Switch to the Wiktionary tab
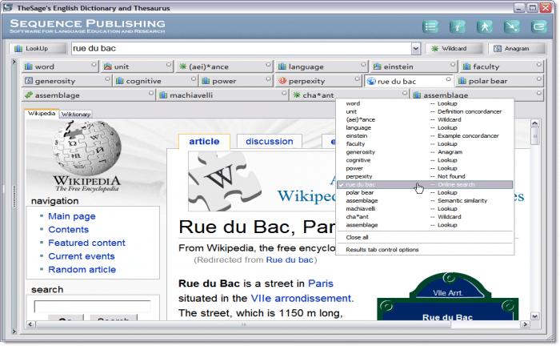The width and height of the screenshot is (560, 346). coord(76,115)
